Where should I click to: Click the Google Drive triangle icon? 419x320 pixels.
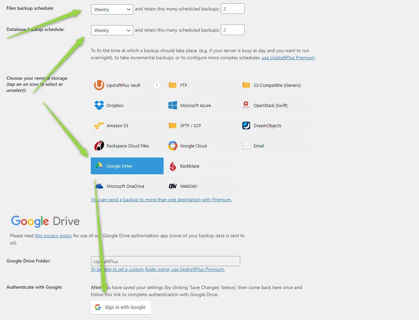click(x=99, y=166)
